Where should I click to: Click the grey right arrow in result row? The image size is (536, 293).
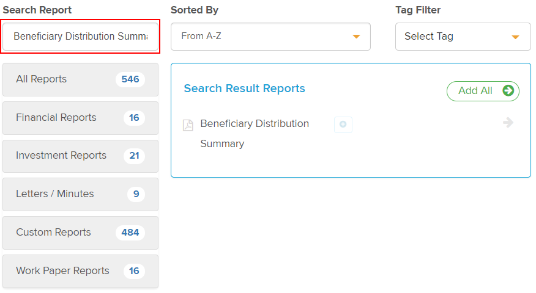coord(508,123)
